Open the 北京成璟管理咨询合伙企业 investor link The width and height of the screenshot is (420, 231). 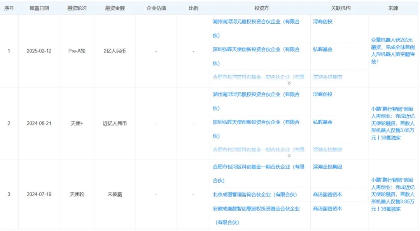coord(255,195)
